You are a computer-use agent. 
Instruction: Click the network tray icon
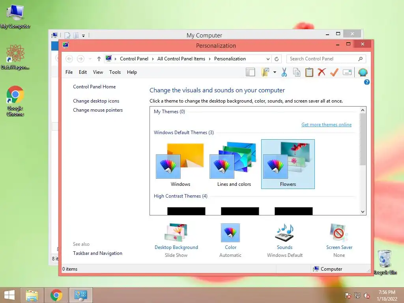point(357,296)
